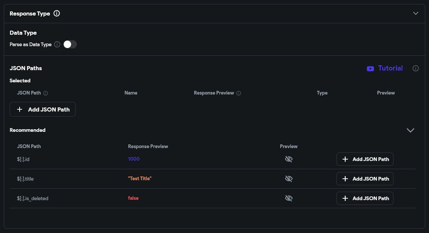Add the $[:].title JSON path
The image size is (429, 233).
point(365,179)
